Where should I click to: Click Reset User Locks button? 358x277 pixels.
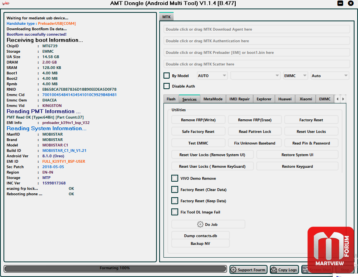[x=311, y=131]
